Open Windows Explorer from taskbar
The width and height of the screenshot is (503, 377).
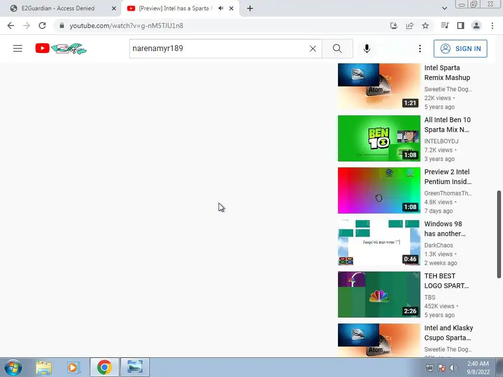tap(44, 367)
